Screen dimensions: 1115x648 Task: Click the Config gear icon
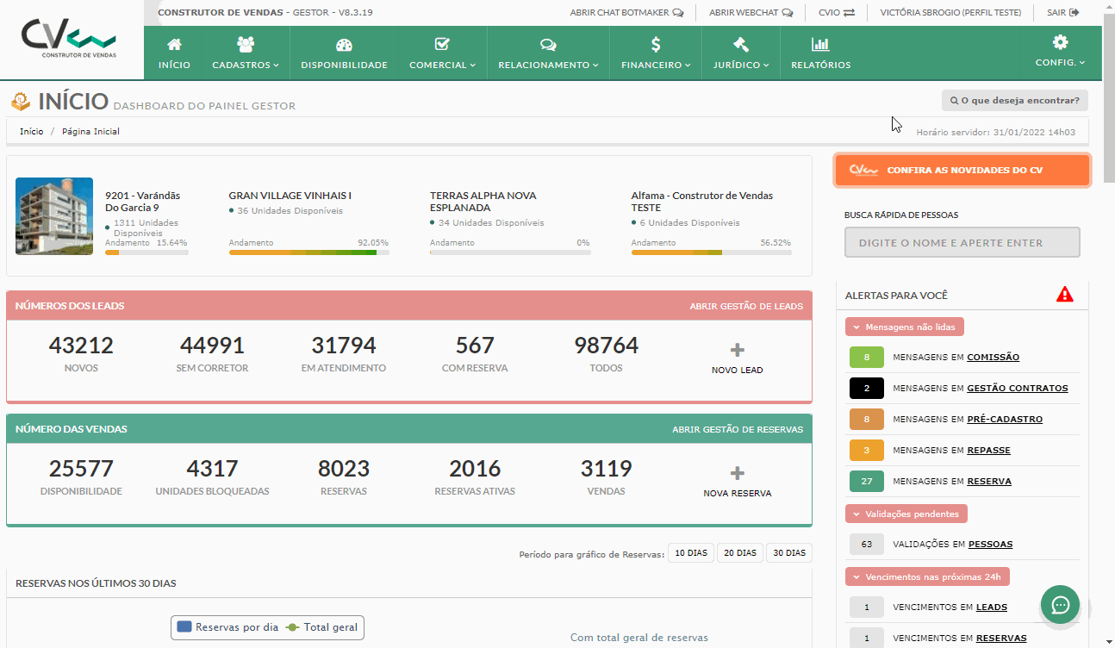[1060, 42]
